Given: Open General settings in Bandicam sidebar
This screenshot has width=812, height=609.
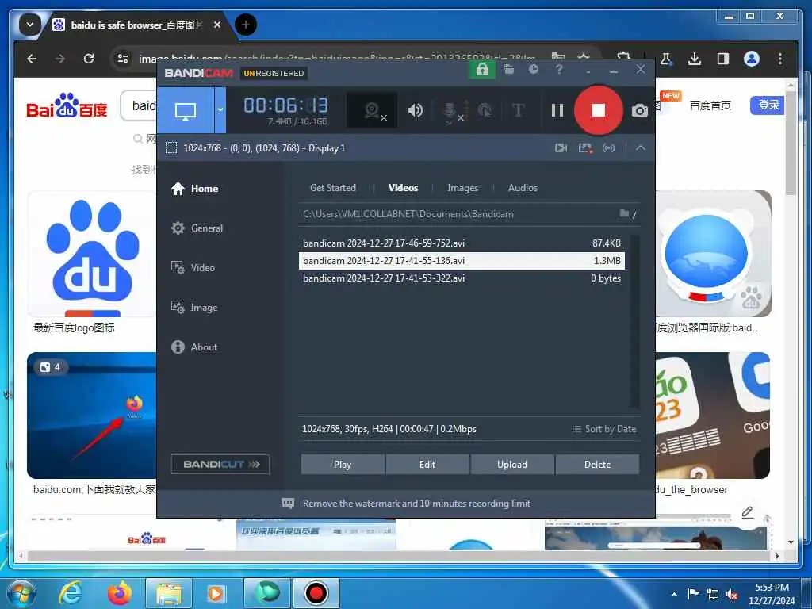Looking at the screenshot, I should 197,228.
